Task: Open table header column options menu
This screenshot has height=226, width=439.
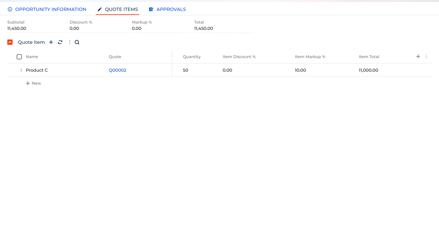Action: (426, 56)
